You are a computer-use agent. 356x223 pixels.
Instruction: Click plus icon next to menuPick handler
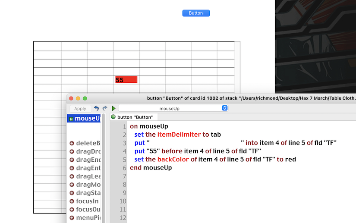click(72, 218)
